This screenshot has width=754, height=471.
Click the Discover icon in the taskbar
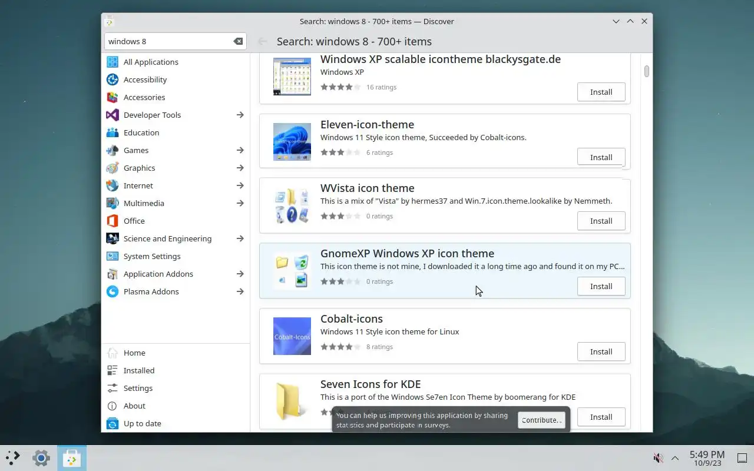(x=72, y=457)
